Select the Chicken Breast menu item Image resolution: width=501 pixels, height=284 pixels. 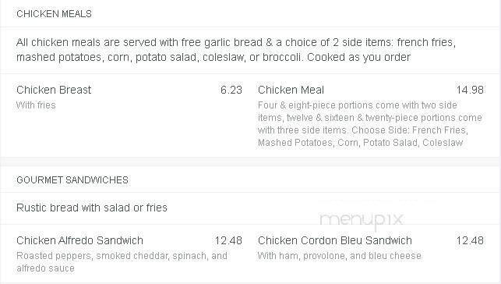[x=54, y=90]
